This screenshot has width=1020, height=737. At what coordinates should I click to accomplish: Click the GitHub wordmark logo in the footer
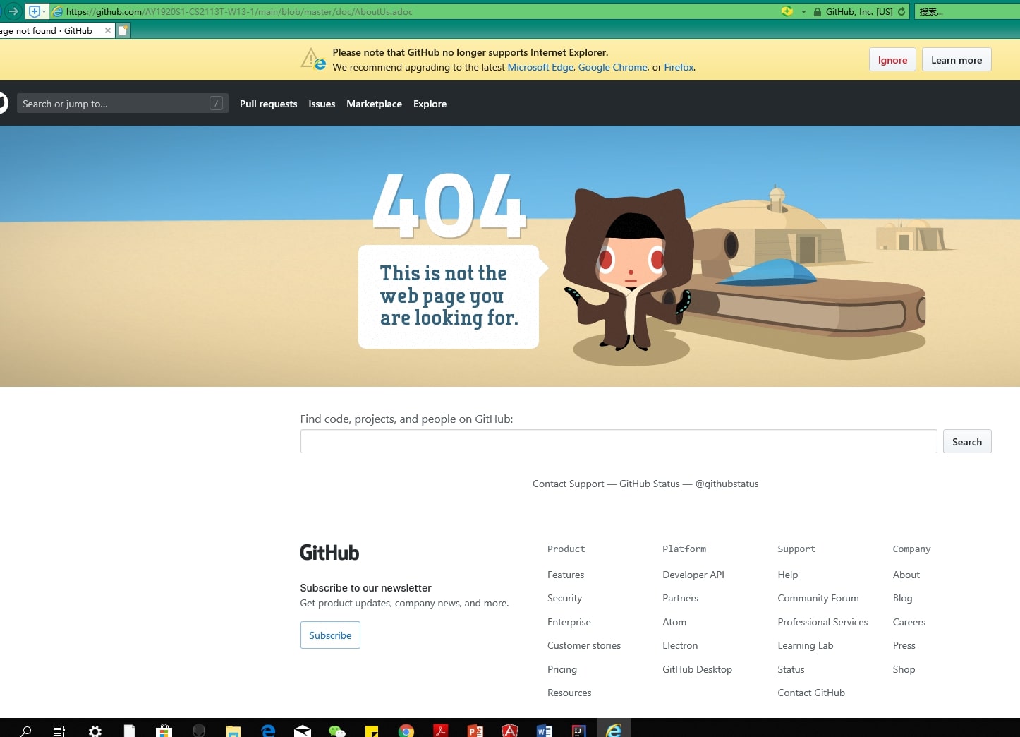pyautogui.click(x=329, y=552)
